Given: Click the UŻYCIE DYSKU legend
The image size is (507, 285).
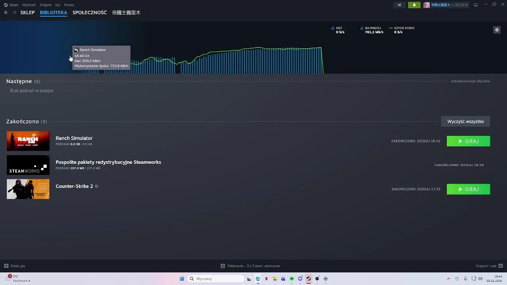Looking at the screenshot, I should pyautogui.click(x=402, y=30).
